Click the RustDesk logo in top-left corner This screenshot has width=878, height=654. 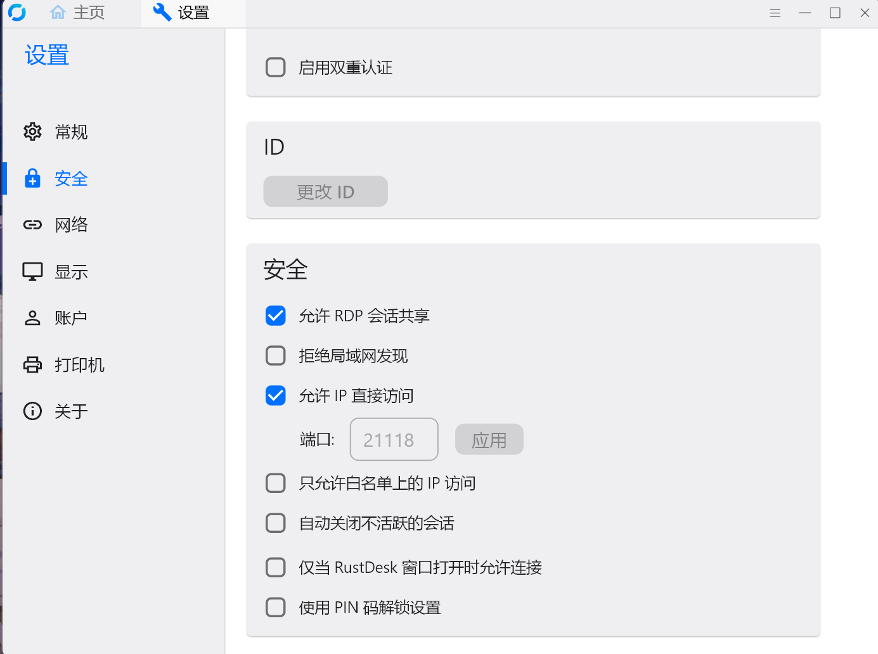[17, 12]
